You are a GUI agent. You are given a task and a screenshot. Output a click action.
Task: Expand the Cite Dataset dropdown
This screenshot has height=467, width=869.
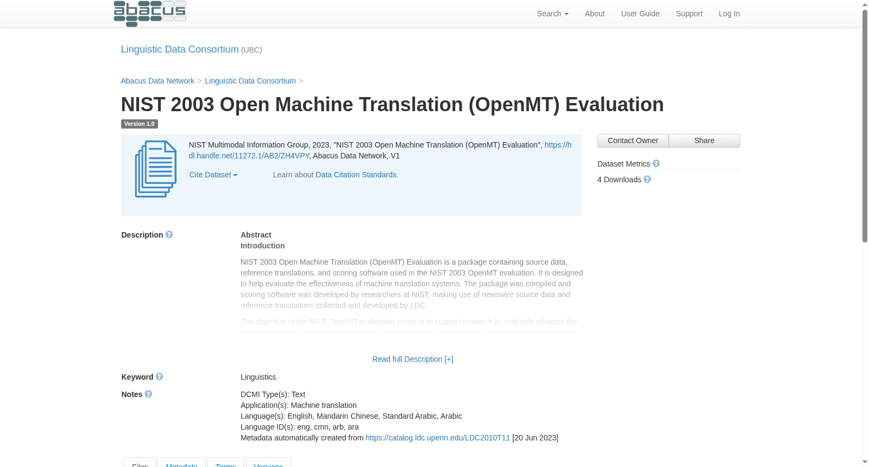click(213, 175)
